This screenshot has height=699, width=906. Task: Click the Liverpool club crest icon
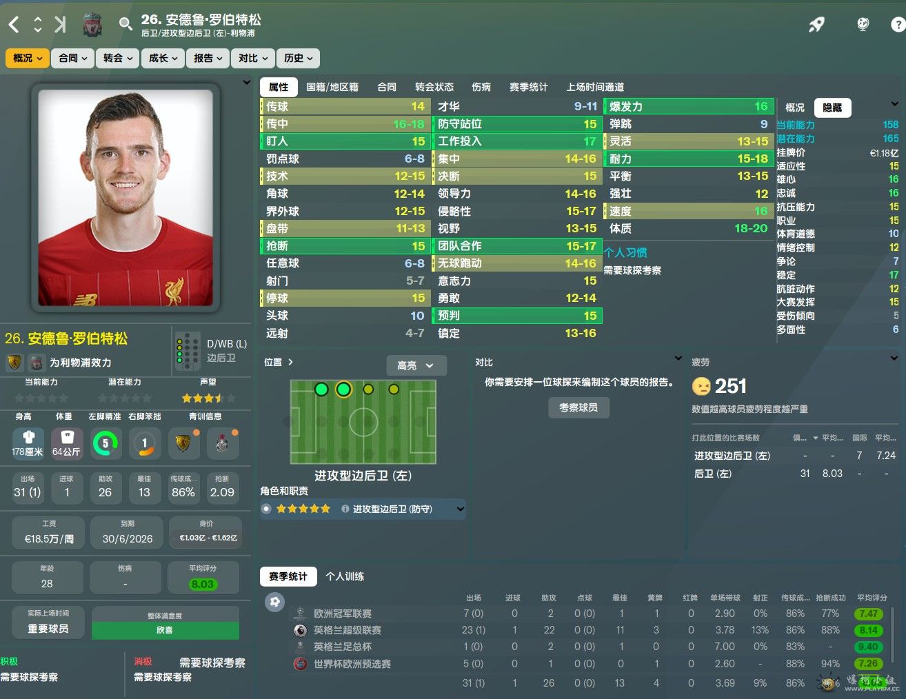pos(92,26)
